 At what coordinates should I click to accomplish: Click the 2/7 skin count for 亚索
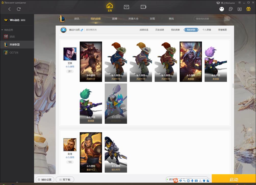pyautogui.click(x=70, y=71)
